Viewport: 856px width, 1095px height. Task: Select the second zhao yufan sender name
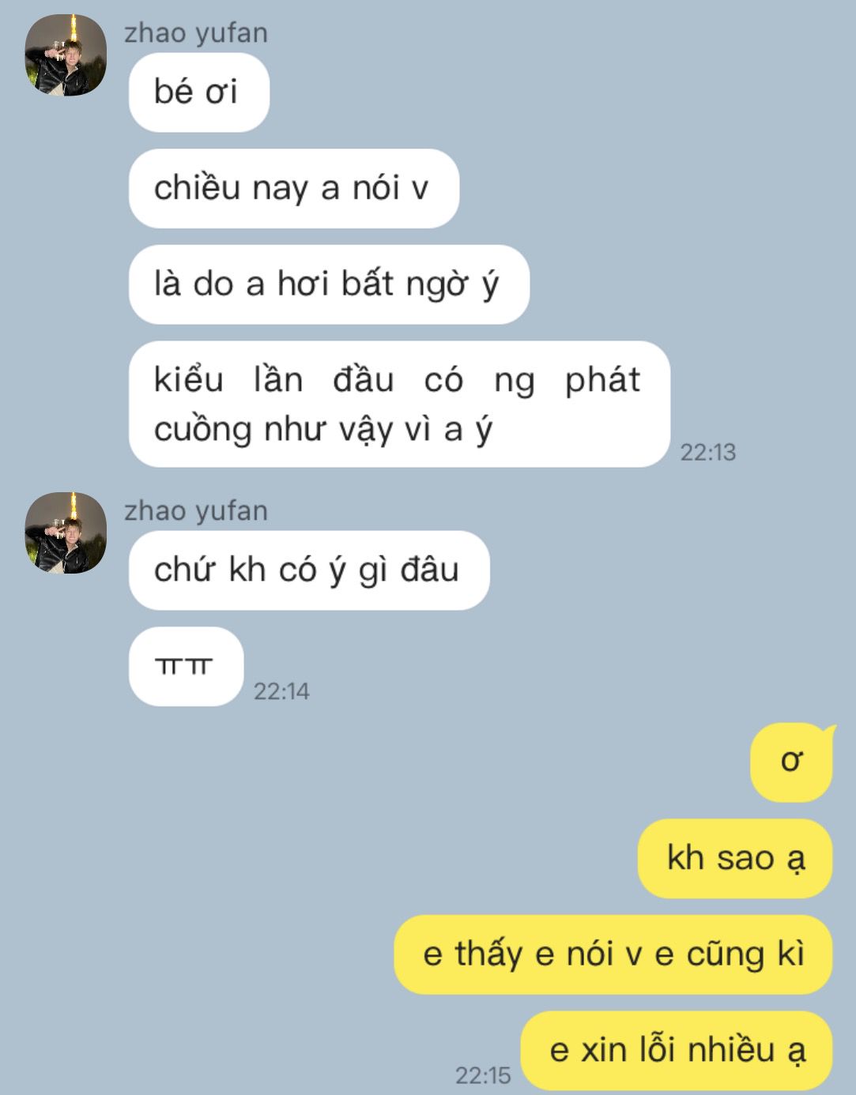tap(196, 511)
